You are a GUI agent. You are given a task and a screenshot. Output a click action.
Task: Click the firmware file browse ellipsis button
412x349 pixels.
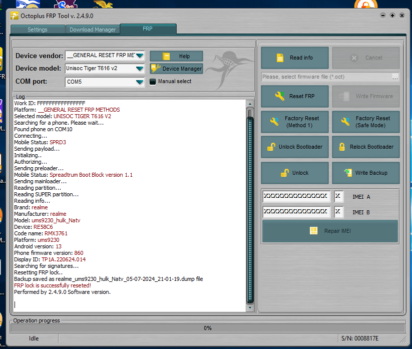(395, 77)
